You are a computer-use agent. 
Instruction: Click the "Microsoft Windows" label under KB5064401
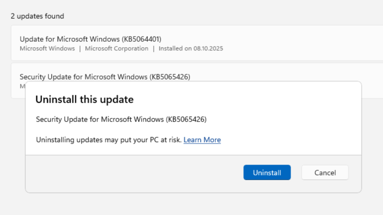pyautogui.click(x=47, y=48)
